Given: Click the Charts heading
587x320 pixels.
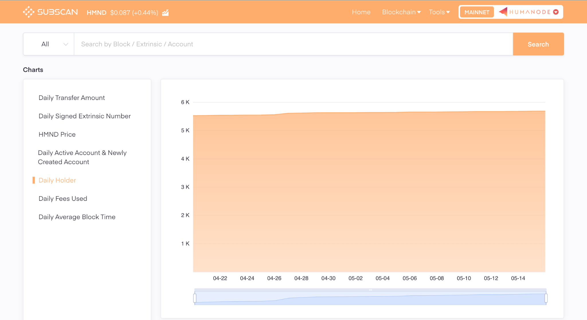Looking at the screenshot, I should pyautogui.click(x=33, y=70).
